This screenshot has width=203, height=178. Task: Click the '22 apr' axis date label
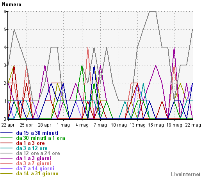8,125
